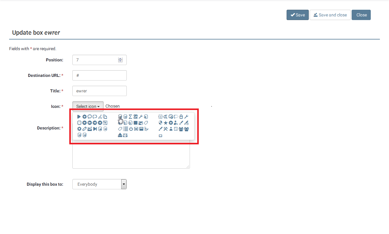Open the Select icon dropdown
This screenshot has width=389, height=234.
[88, 106]
